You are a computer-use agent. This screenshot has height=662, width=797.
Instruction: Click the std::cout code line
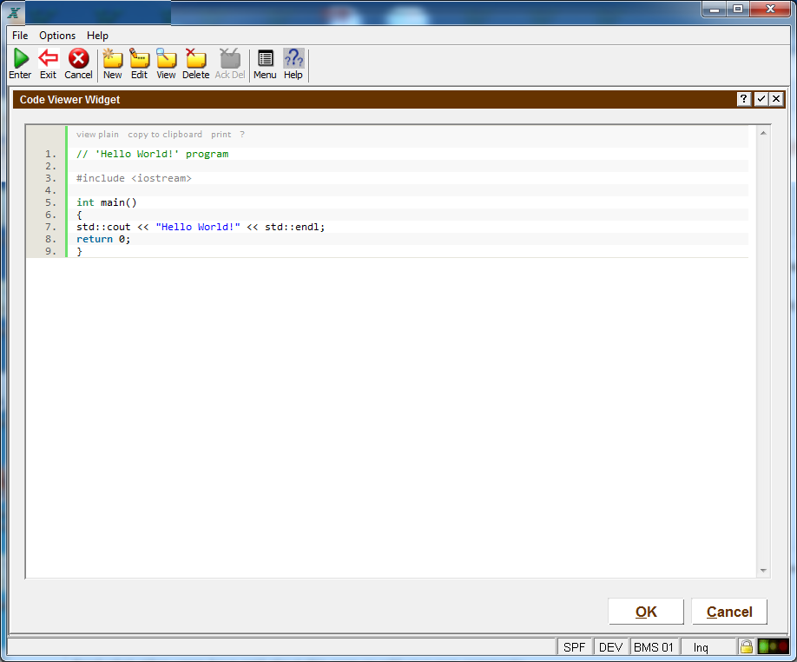pyautogui.click(x=201, y=227)
